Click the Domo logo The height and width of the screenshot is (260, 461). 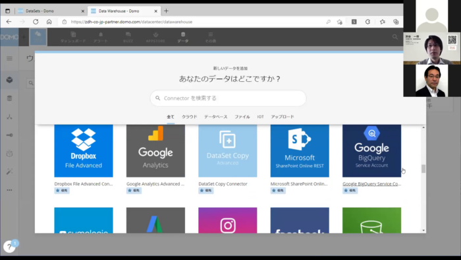click(x=9, y=37)
